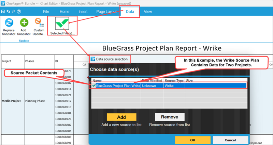
Task: Click the chart title BlueGrass Project Plan Report
Action: pyautogui.click(x=162, y=48)
